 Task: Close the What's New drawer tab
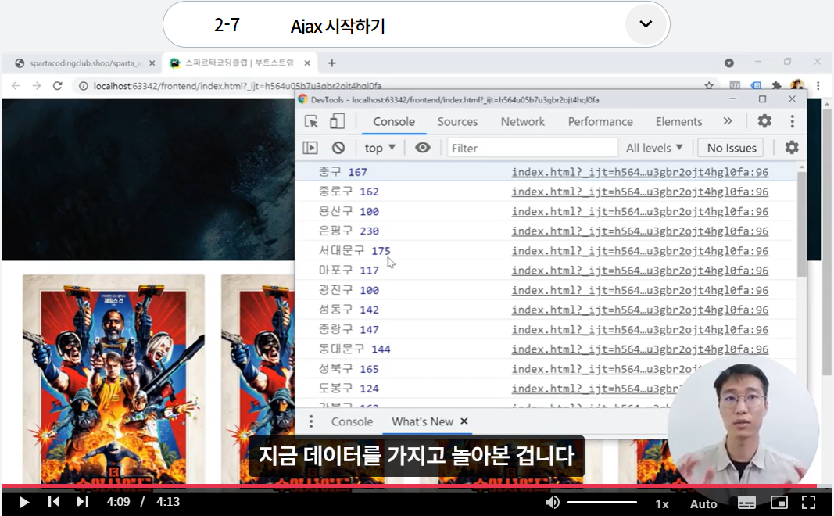pos(464,421)
